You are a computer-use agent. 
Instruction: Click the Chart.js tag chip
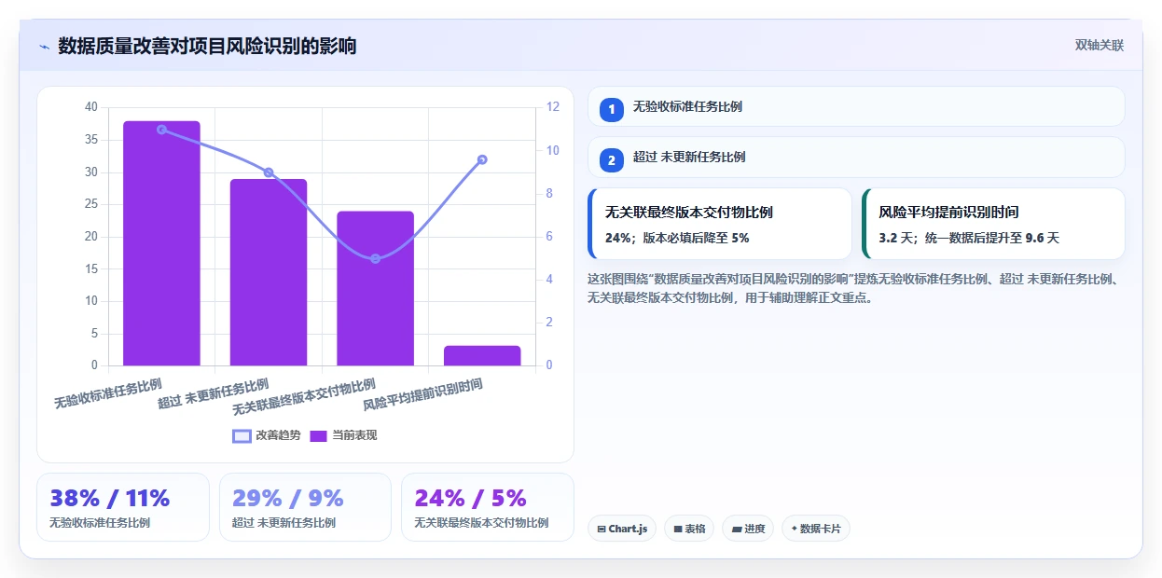[622, 529]
